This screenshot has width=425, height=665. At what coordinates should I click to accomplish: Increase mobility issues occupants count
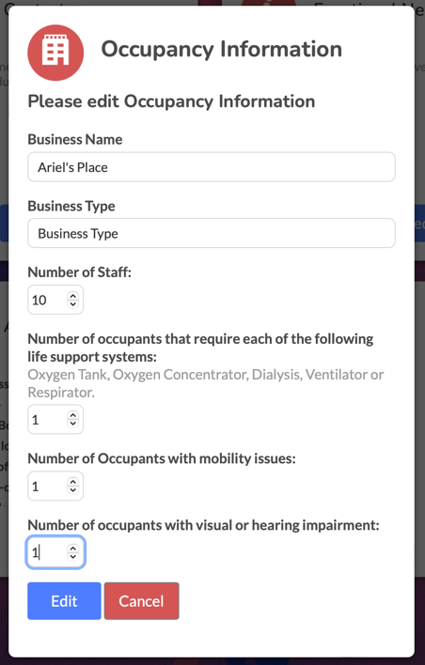tap(73, 482)
